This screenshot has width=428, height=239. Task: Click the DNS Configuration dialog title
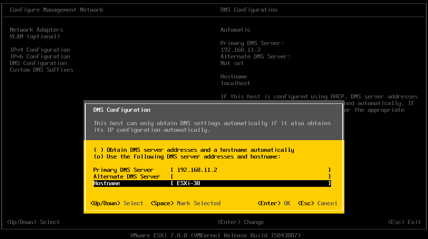(x=122, y=110)
